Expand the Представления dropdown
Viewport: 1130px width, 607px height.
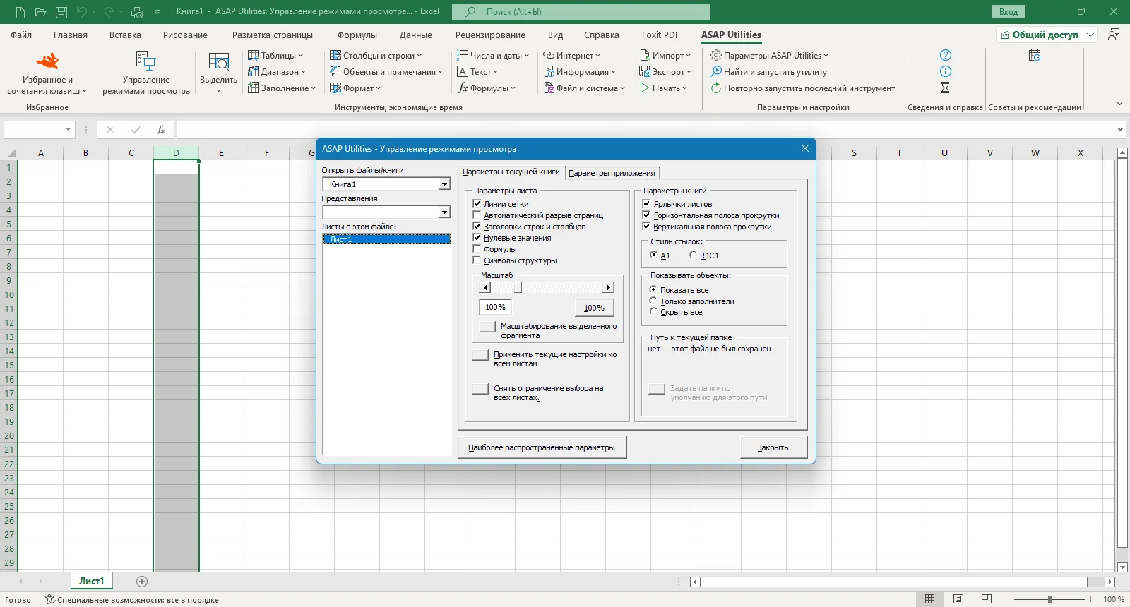point(444,212)
